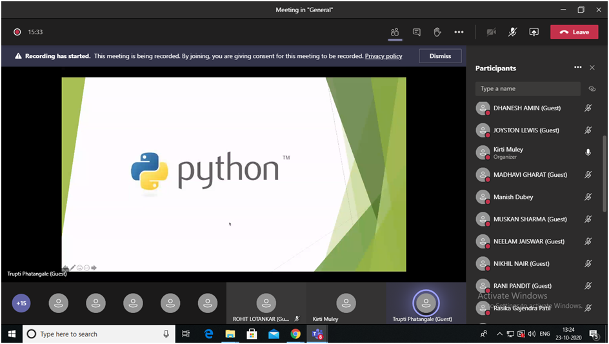Open the Privacy policy link
The width and height of the screenshot is (609, 344).
point(383,56)
